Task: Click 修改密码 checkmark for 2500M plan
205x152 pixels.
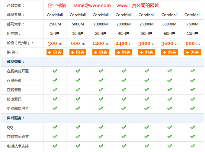Action: coord(55,99)
